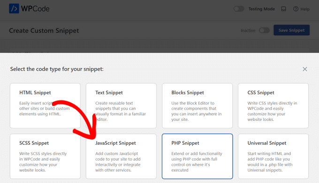This screenshot has height=183, width=319.
Task: Pick the Blocks Snippet card
Action: [x=197, y=106]
